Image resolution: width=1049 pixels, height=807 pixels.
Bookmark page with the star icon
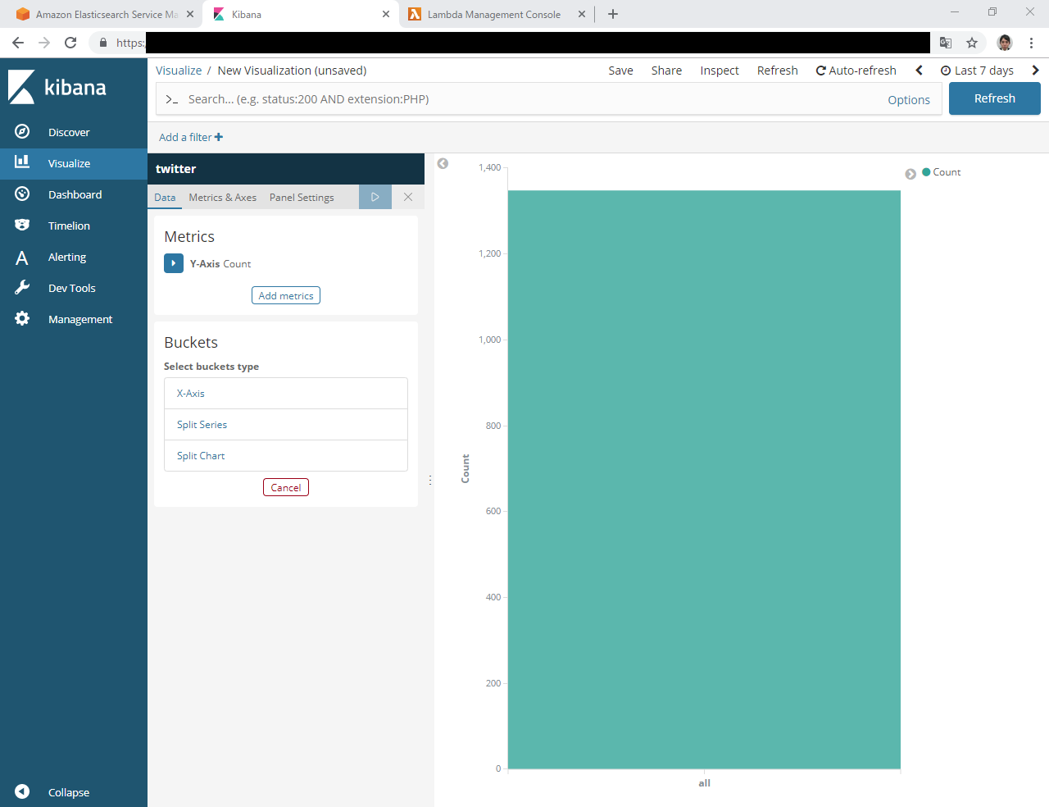[x=972, y=43]
